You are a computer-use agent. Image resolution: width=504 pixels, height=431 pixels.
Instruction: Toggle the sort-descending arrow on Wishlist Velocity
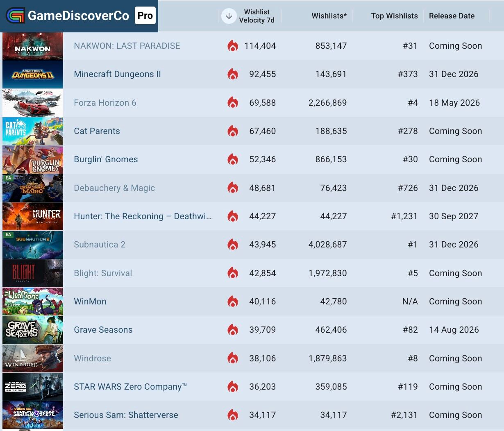229,16
